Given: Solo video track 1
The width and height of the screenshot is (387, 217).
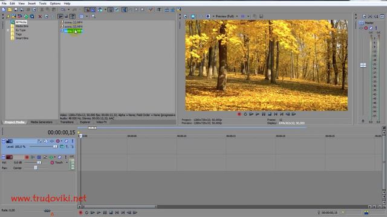Looking at the screenshot, I should pyautogui.click(x=73, y=141).
